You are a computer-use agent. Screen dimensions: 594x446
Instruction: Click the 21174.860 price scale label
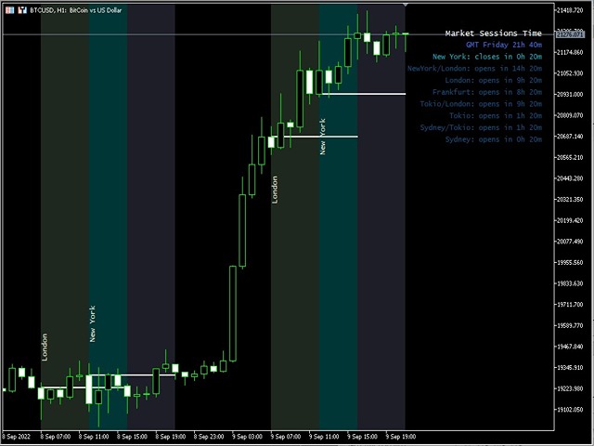coord(570,52)
